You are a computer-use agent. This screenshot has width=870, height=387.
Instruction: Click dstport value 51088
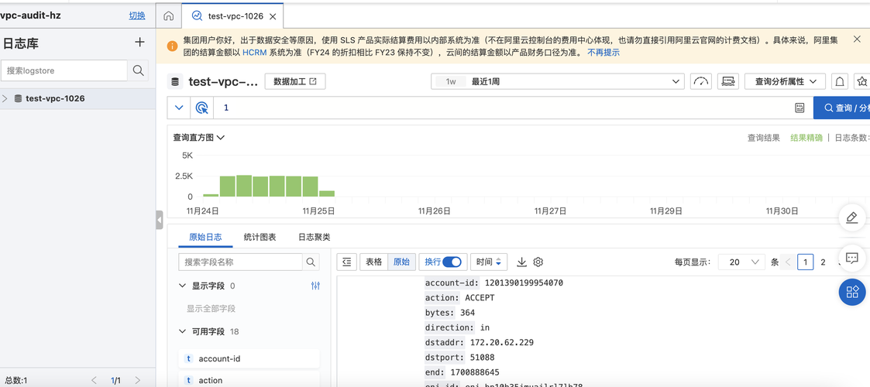tap(482, 358)
